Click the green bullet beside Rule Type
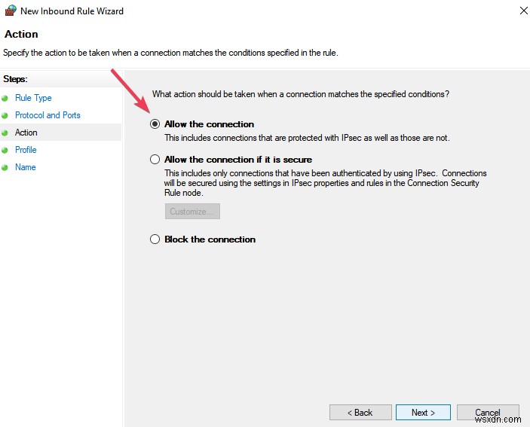This screenshot has width=530, height=427. coord(5,98)
